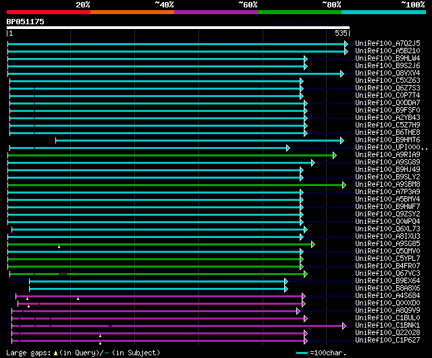The height and width of the screenshot is (358, 432).
Task: Select the UniRef100_B9HMT6 label
Action: click(387, 140)
